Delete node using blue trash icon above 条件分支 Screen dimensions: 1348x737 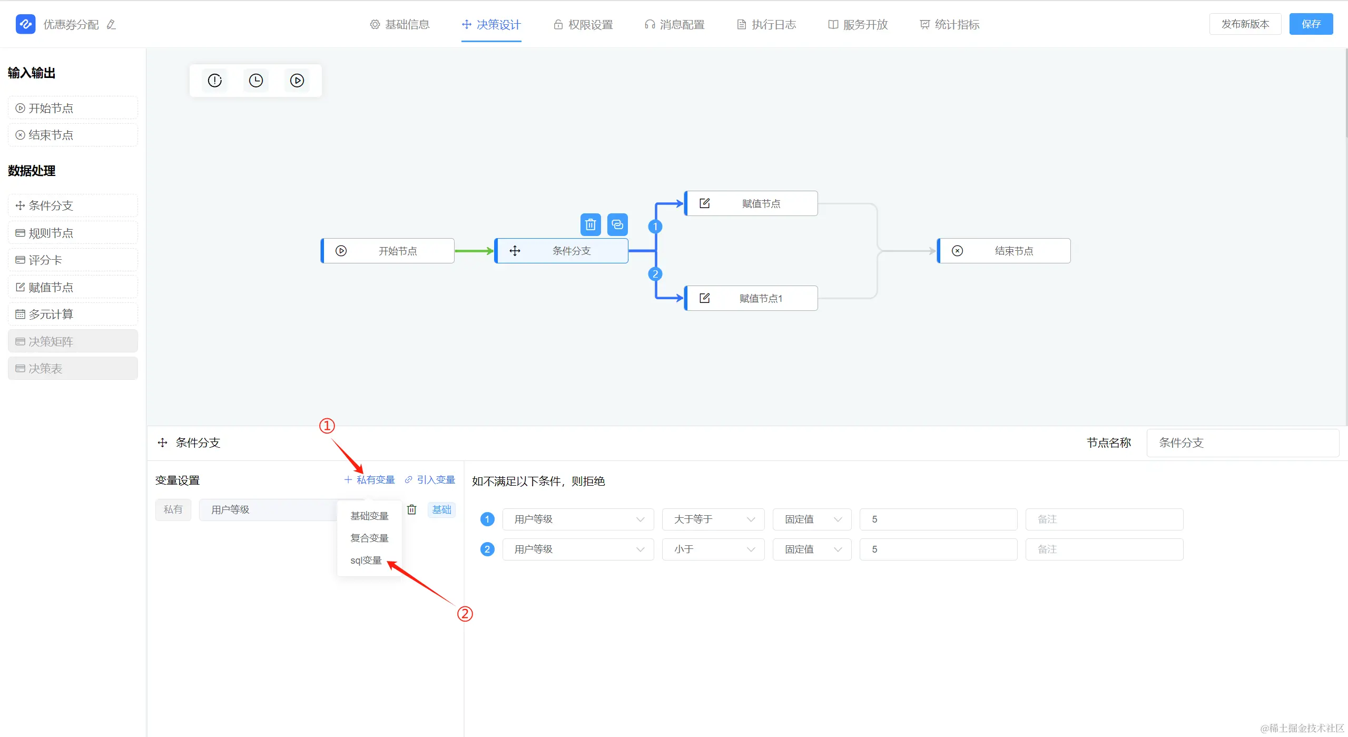pyautogui.click(x=591, y=225)
